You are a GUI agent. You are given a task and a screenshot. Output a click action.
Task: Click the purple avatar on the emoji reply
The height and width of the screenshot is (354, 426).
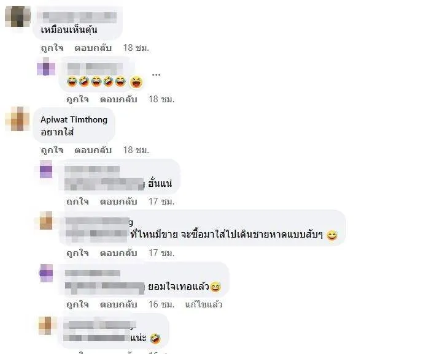[46, 66]
